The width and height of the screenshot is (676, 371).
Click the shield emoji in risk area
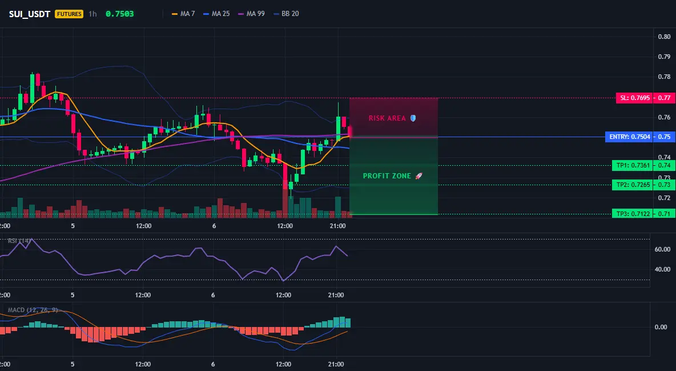click(x=413, y=118)
